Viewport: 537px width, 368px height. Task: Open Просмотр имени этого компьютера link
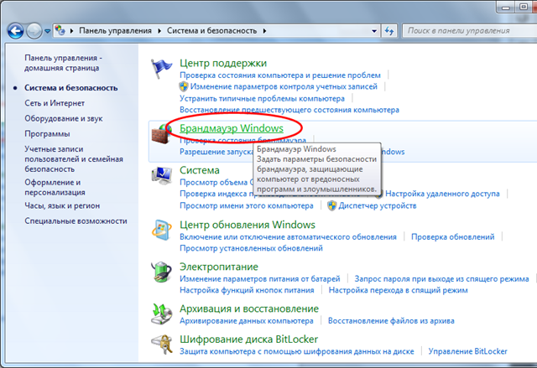coord(247,205)
